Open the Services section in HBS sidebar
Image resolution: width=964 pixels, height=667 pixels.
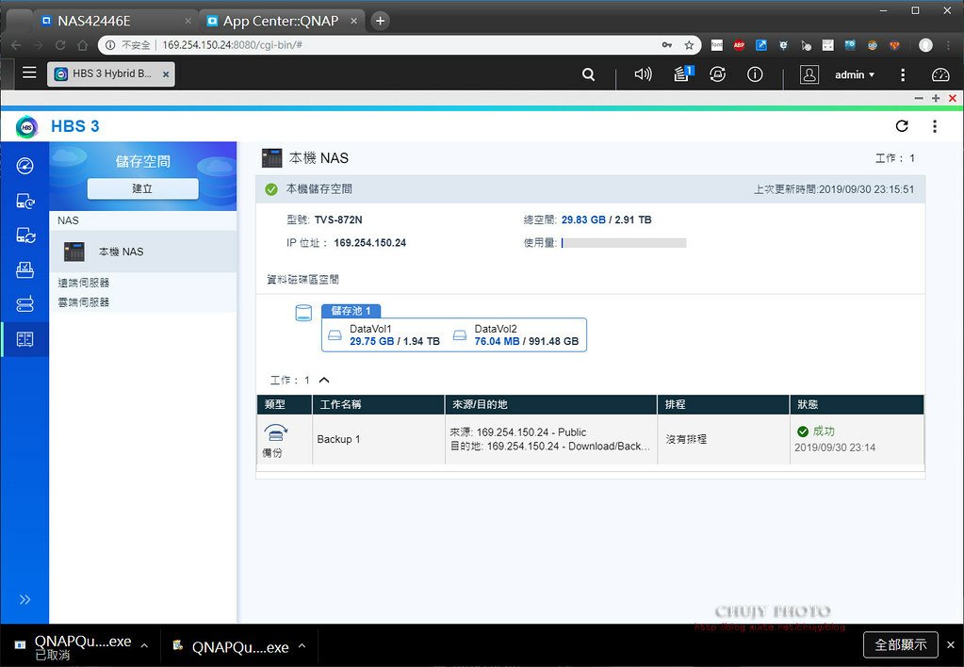pos(25,304)
